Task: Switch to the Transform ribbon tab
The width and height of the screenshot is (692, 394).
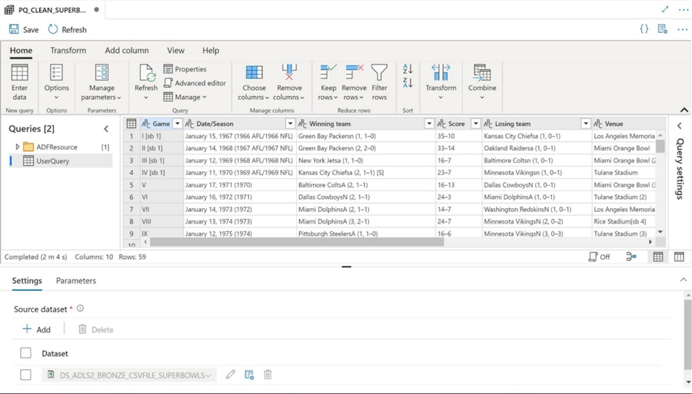Action: tap(68, 51)
